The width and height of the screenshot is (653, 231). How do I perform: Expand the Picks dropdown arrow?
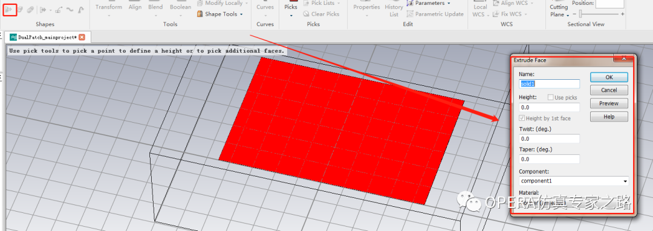[291, 16]
